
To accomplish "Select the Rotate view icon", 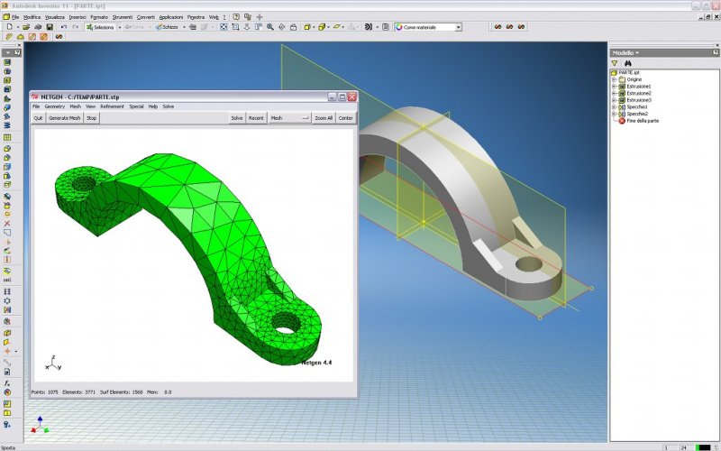I will pyautogui.click(x=282, y=27).
